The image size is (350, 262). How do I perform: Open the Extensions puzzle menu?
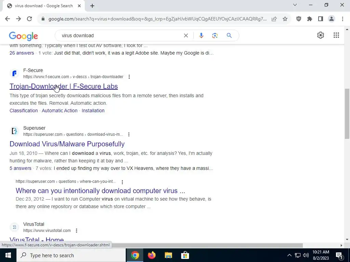pos(310,19)
